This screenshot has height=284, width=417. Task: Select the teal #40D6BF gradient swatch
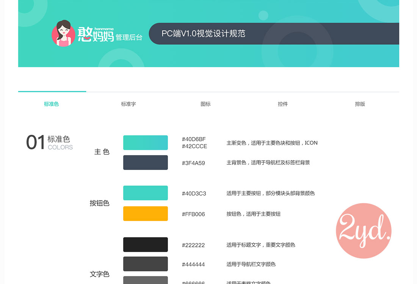coord(145,143)
